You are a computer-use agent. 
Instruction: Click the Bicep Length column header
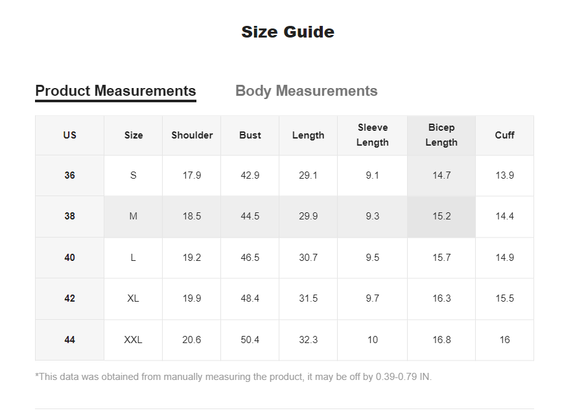point(441,135)
